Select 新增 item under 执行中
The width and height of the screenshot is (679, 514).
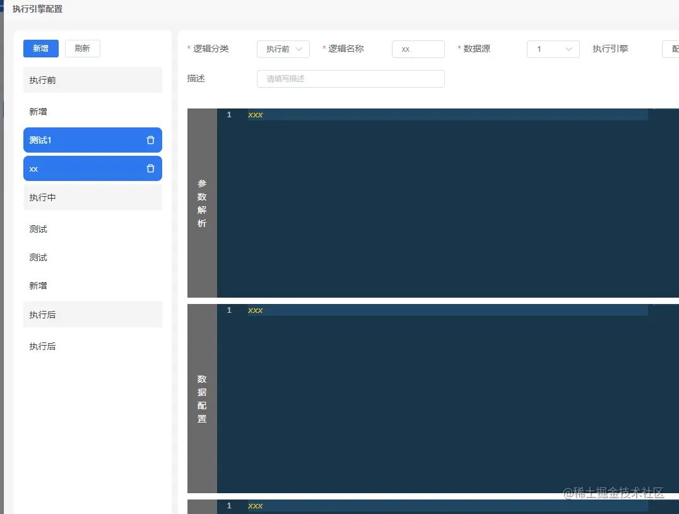[x=93, y=286]
